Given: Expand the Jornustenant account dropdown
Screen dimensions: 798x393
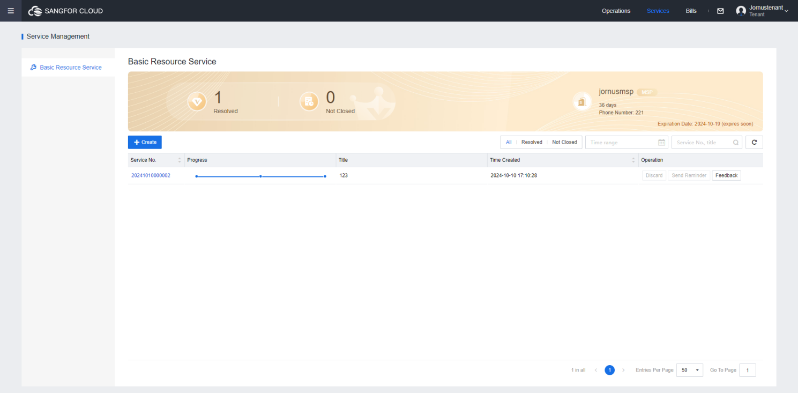Looking at the screenshot, I should (786, 11).
